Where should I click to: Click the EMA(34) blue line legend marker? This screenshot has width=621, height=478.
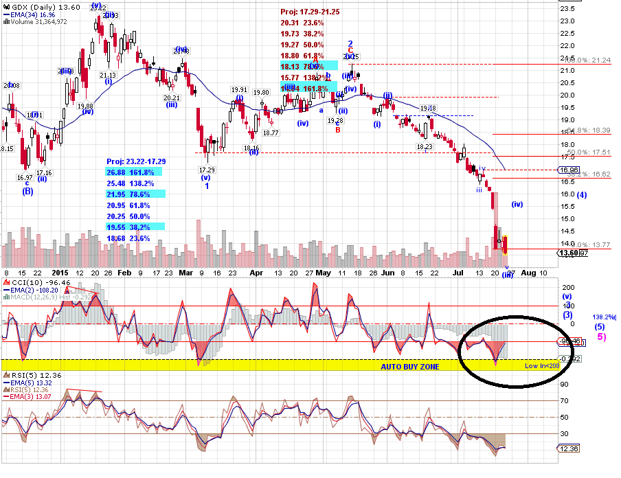[x=7, y=14]
